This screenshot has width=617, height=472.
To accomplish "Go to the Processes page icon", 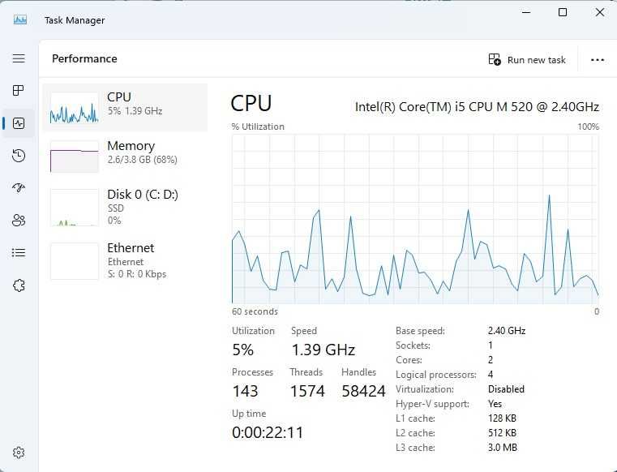I will click(19, 90).
